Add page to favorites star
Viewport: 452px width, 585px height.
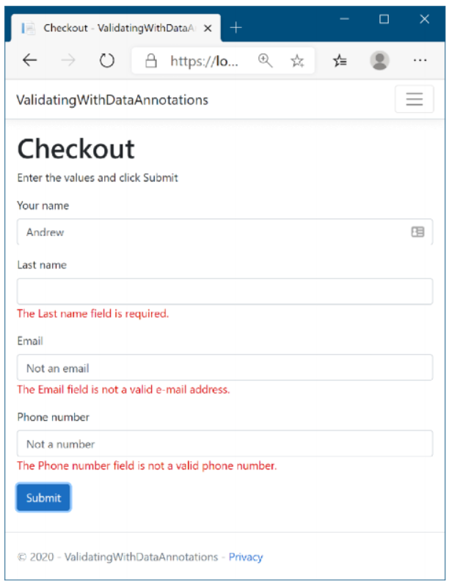pyautogui.click(x=297, y=61)
